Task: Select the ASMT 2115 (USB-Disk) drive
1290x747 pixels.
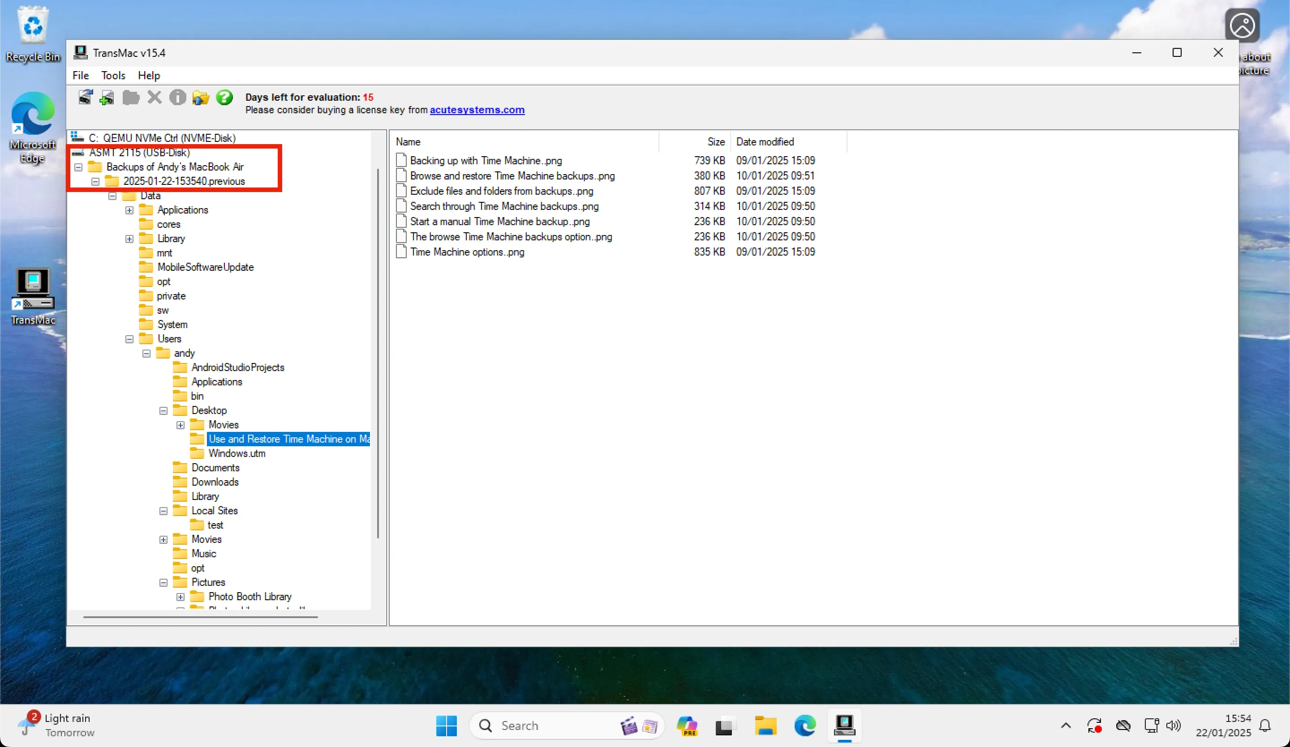Action: [139, 152]
